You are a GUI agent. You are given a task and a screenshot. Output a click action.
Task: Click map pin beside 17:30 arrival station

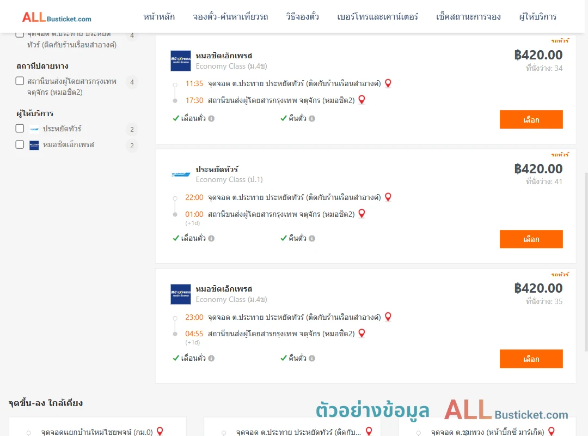coord(362,100)
